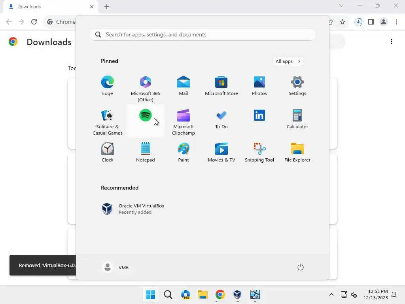Select the Downloads tab in Chrome
The height and width of the screenshot is (304, 405).
[50, 7]
